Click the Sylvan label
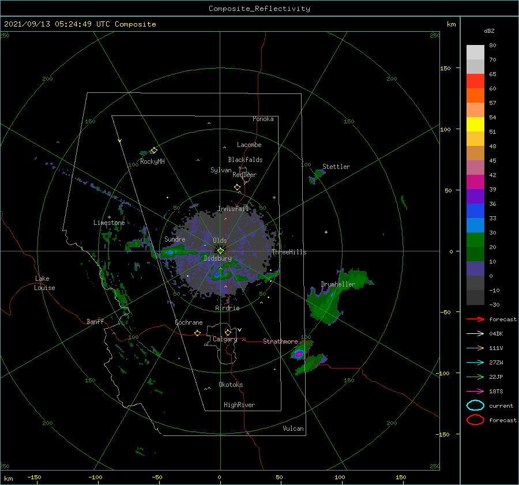Screen dimensions: 519x485 click(x=221, y=170)
